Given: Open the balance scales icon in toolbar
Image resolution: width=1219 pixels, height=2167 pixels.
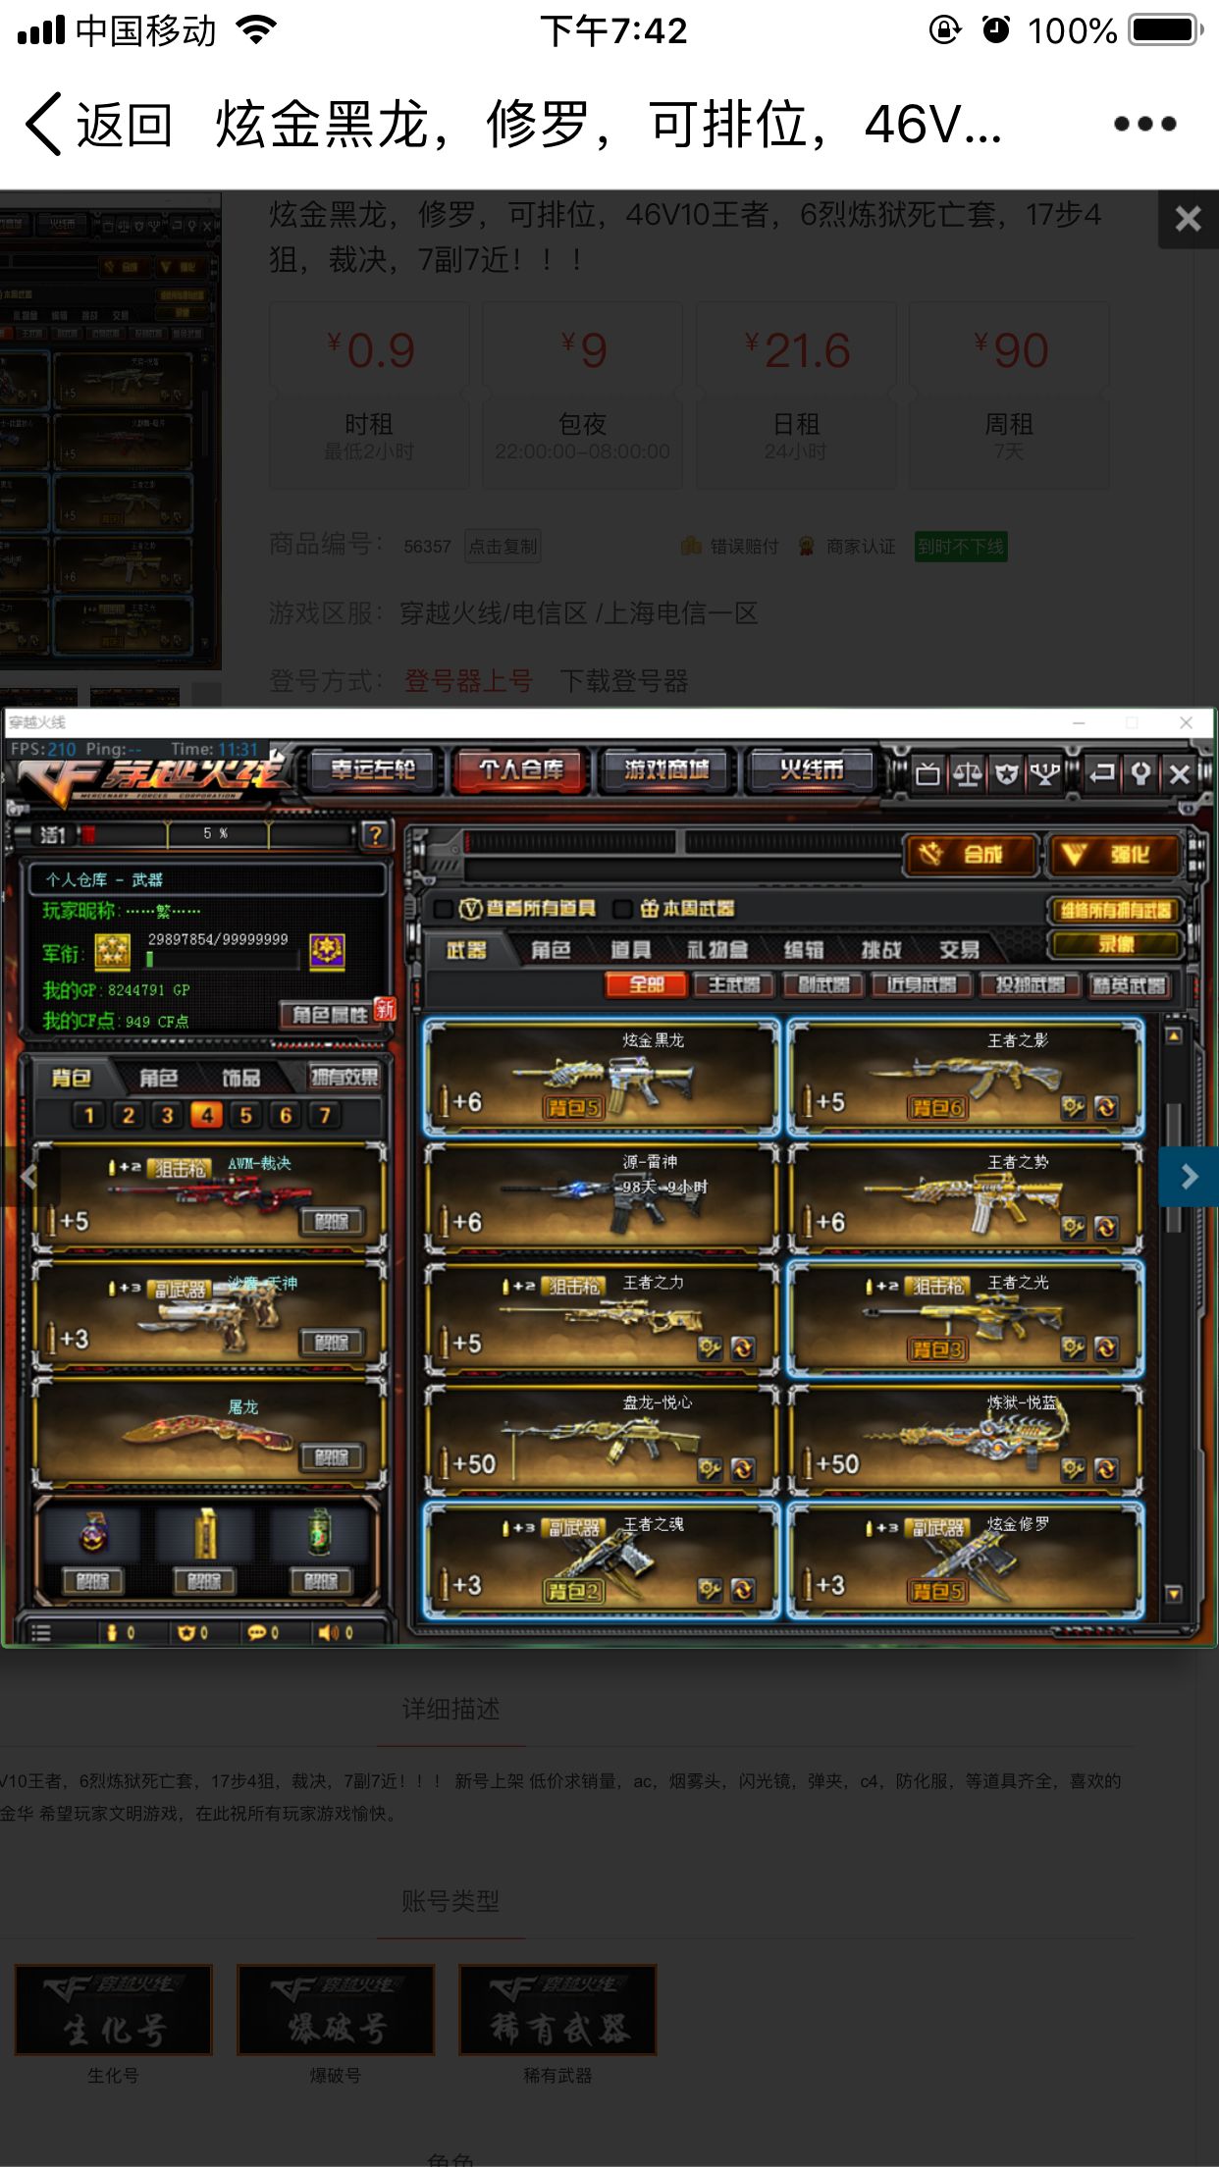Looking at the screenshot, I should (x=967, y=774).
